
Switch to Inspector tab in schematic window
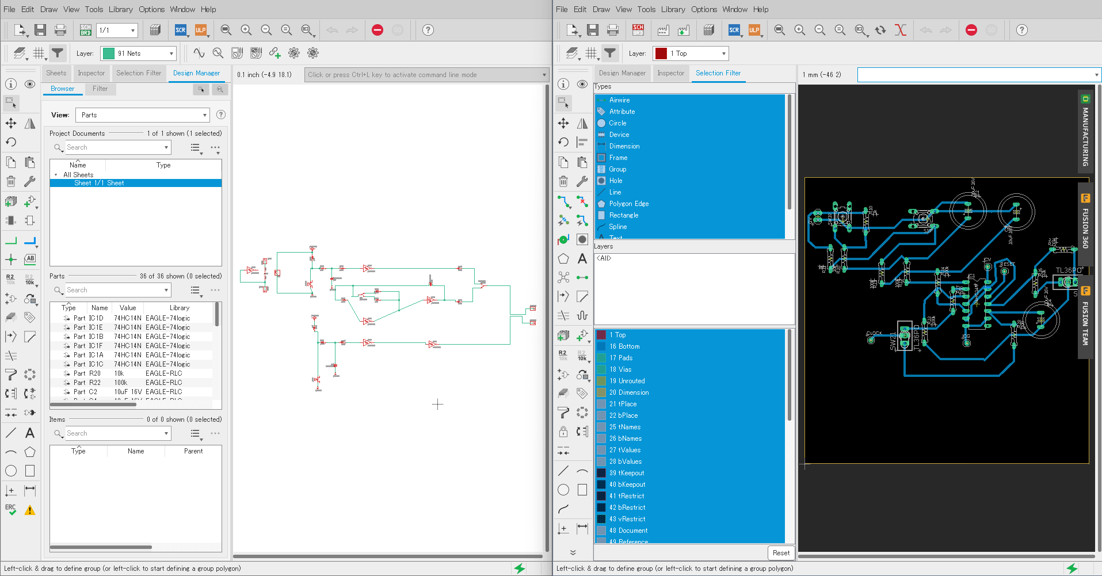[x=91, y=73]
